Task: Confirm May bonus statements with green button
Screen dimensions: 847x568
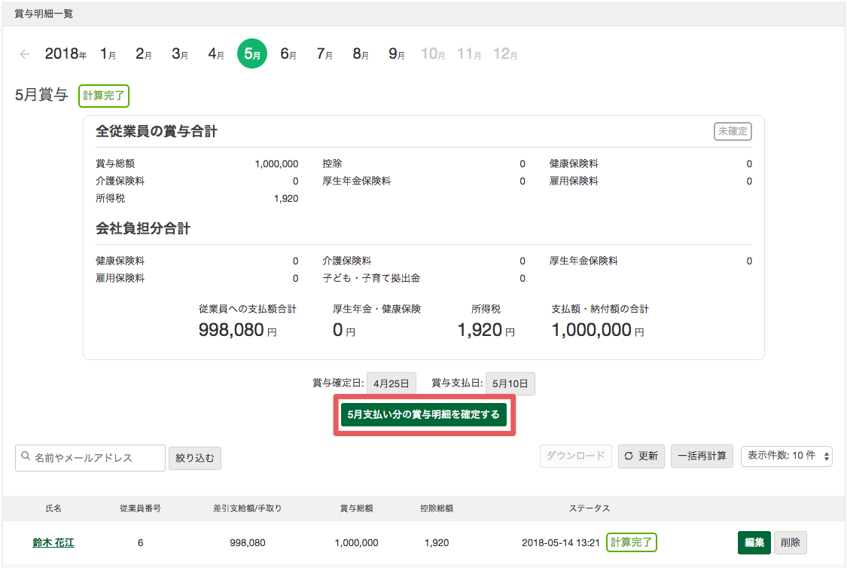Action: (424, 414)
